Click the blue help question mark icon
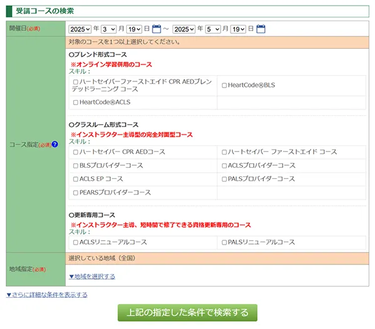375x329 pixels. [x=55, y=144]
